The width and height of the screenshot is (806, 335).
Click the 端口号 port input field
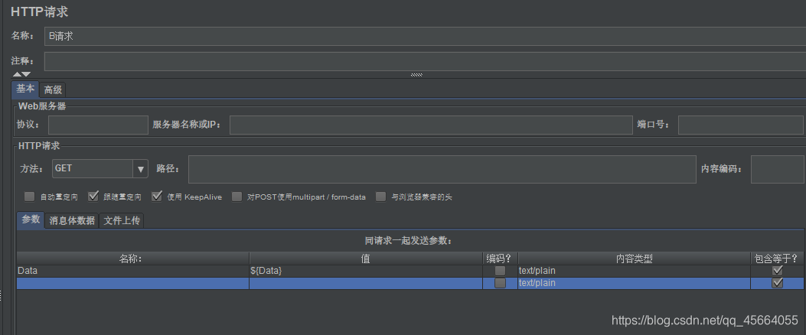740,125
